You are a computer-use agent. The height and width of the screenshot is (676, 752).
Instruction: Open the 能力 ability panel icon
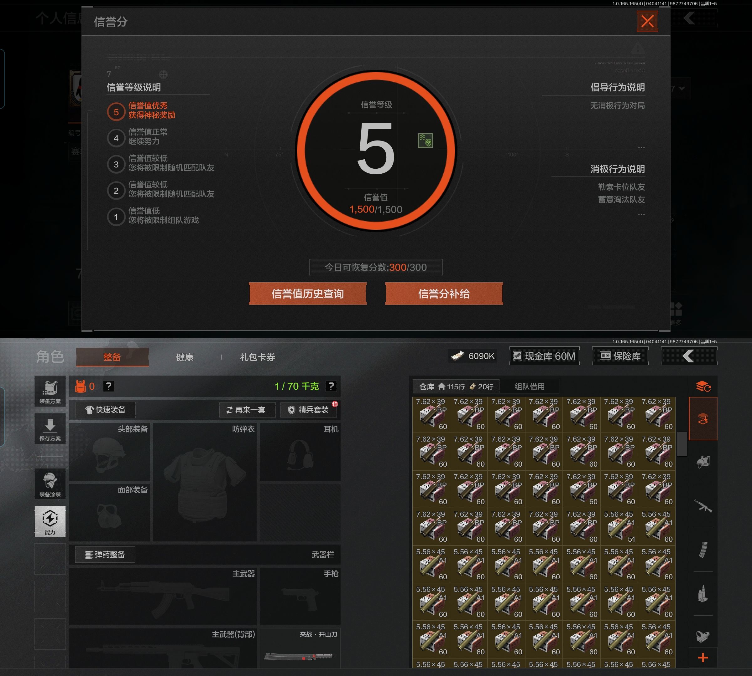coord(50,521)
